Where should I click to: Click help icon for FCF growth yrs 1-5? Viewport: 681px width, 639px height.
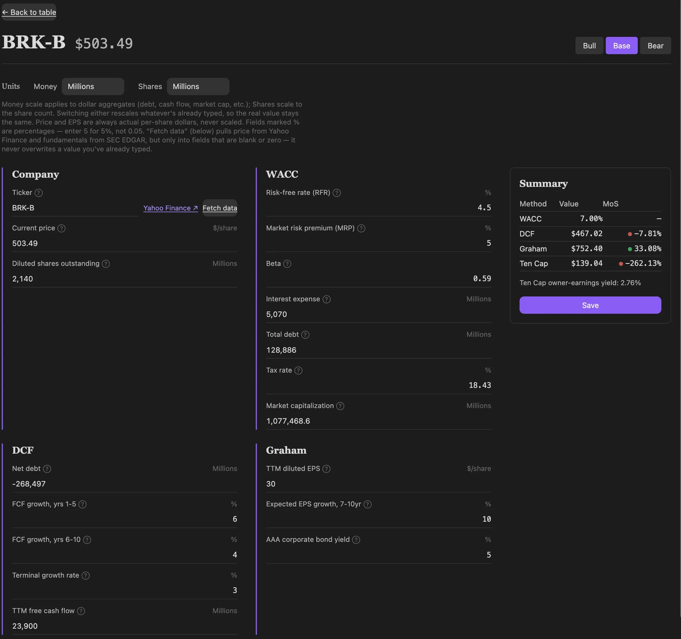tap(82, 504)
